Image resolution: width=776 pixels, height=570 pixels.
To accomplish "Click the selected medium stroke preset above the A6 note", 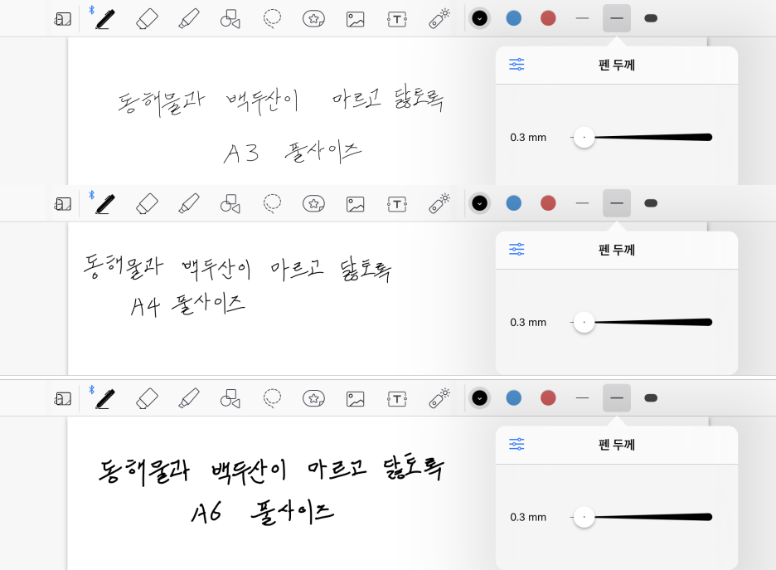I will [617, 398].
